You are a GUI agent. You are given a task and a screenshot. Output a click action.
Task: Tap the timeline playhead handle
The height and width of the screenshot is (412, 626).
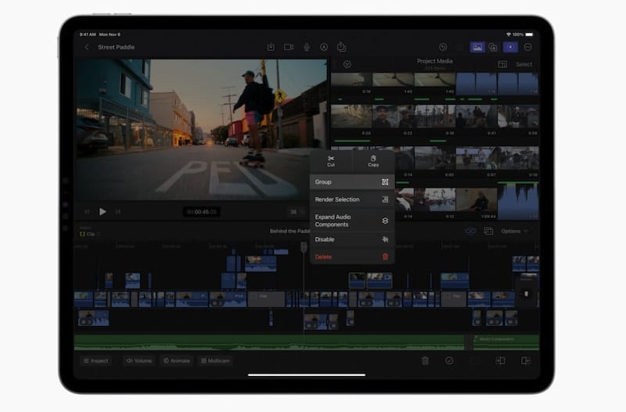click(304, 247)
